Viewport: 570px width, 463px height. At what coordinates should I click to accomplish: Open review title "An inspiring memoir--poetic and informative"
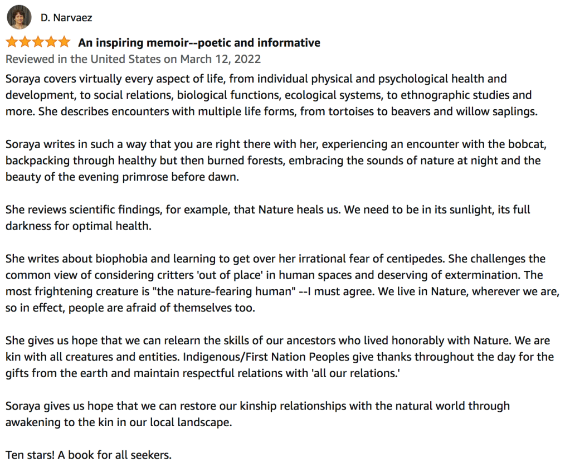tap(199, 43)
